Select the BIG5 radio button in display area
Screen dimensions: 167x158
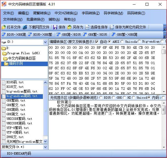(x=101, y=97)
